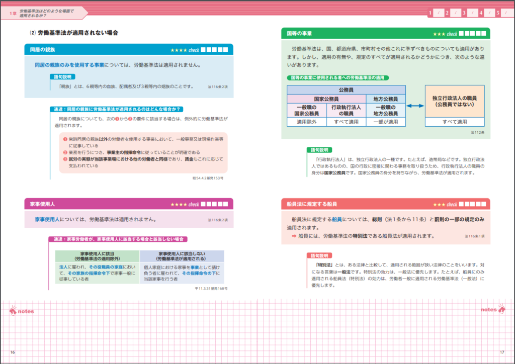Click the notes pencil icon on page 16
The height and width of the screenshot is (364, 515).
point(13,311)
